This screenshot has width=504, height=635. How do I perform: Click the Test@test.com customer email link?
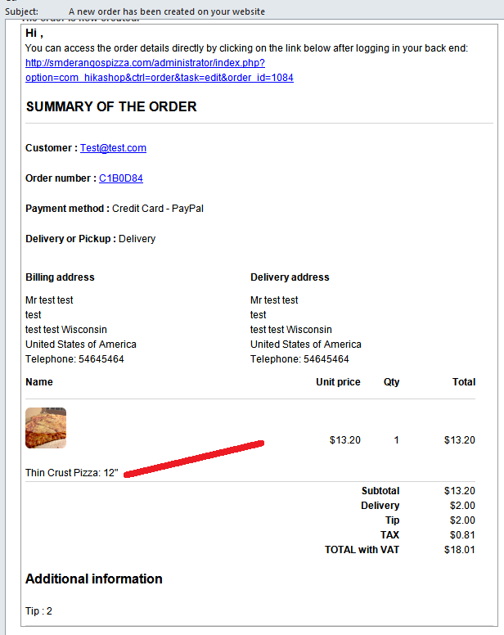tap(113, 148)
